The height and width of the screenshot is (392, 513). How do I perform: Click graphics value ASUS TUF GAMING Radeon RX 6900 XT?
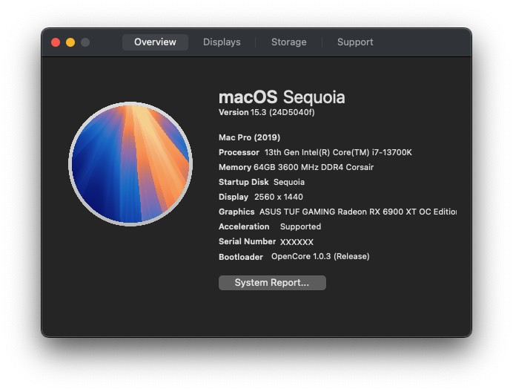tap(358, 212)
